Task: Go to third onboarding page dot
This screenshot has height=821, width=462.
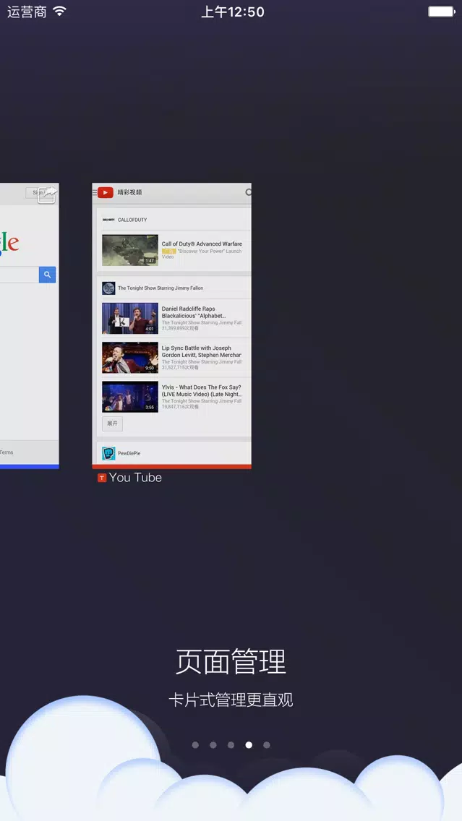Action: pyautogui.click(x=231, y=744)
